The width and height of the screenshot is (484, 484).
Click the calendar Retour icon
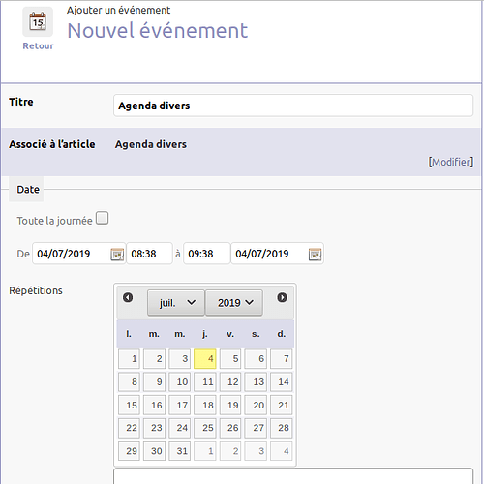coord(38,21)
